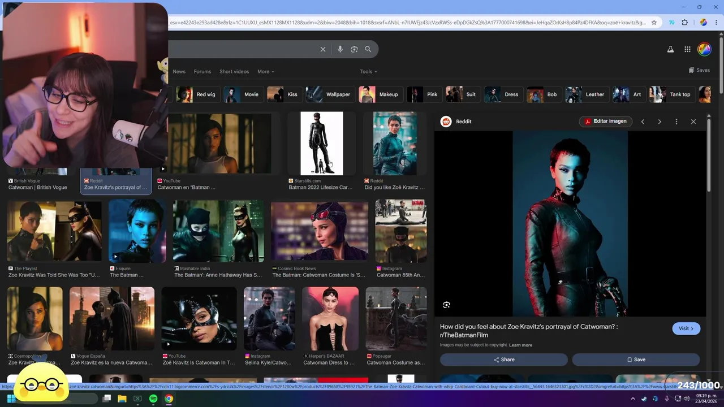
Task: Open the Windows Start menu
Action: (10, 399)
